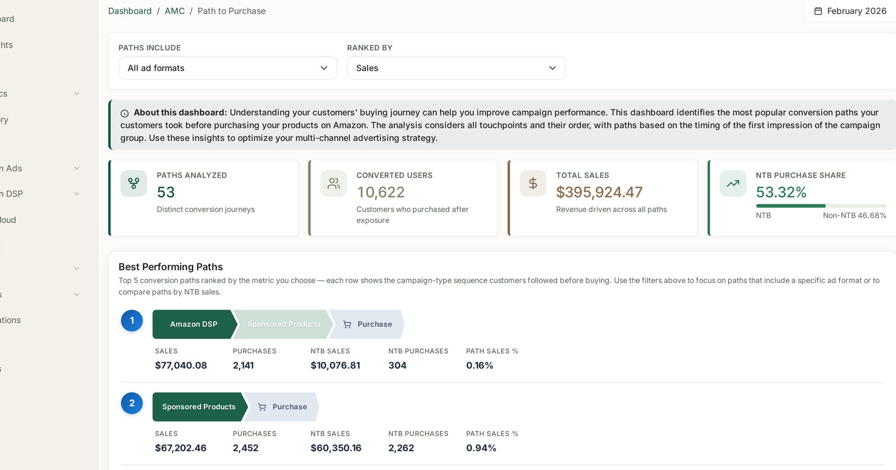Click the Converted Users people icon
Image resolution: width=896 pixels, height=470 pixels.
click(334, 184)
